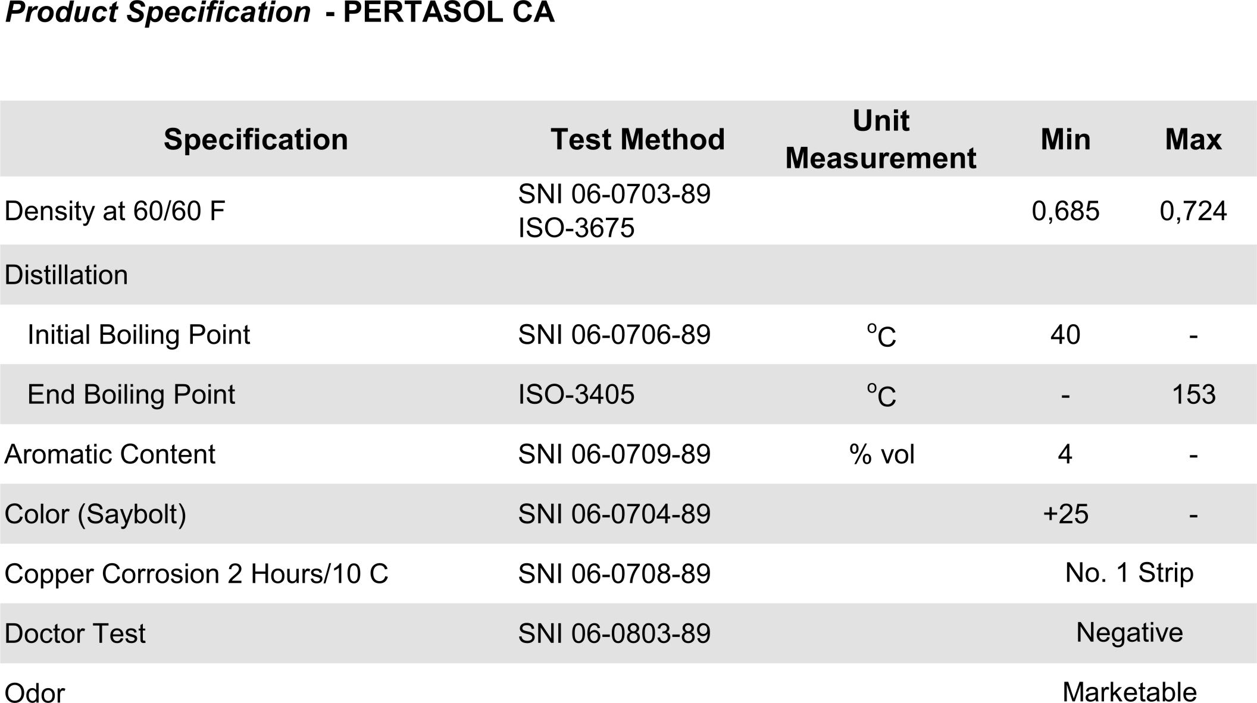
Task: Select the Color (Saybolt) row label
Action: [95, 514]
